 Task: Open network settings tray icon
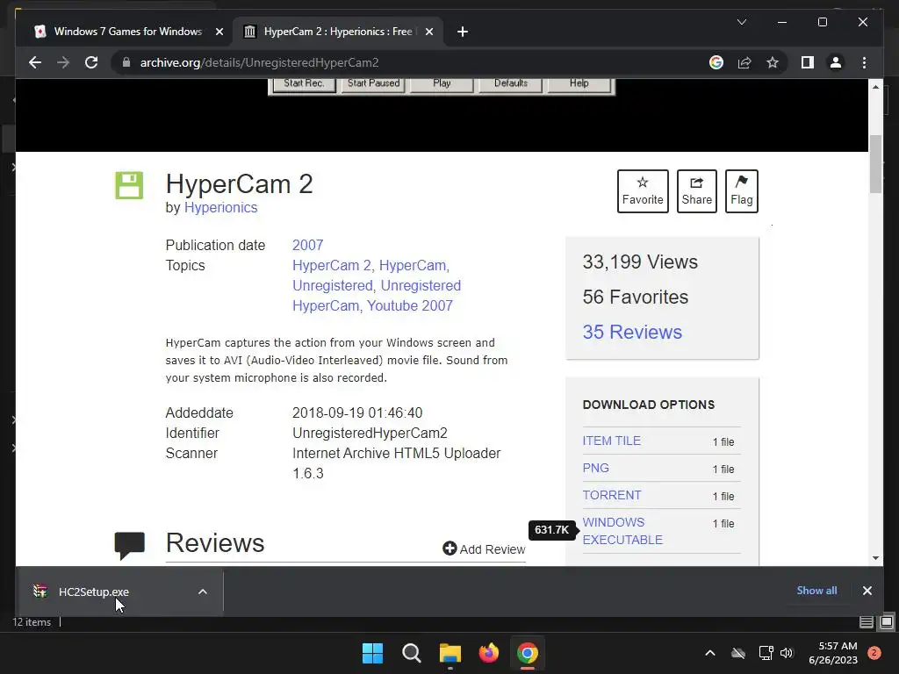(766, 653)
